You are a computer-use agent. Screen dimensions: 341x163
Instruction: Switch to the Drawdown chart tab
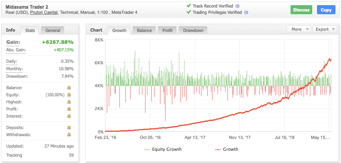(193, 30)
